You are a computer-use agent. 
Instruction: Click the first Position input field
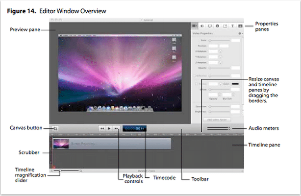213,46
